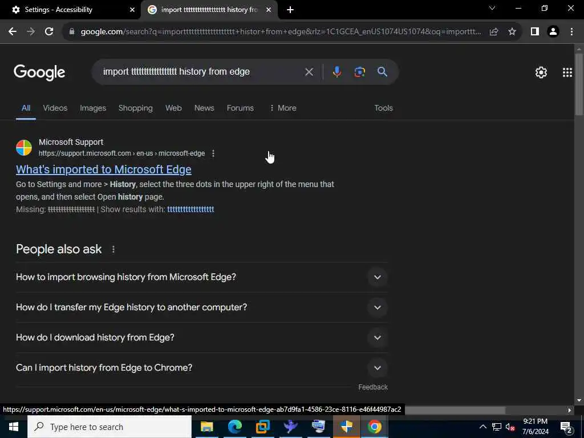
Task: Close the Settings - Accessibility tab
Action: pyautogui.click(x=132, y=10)
